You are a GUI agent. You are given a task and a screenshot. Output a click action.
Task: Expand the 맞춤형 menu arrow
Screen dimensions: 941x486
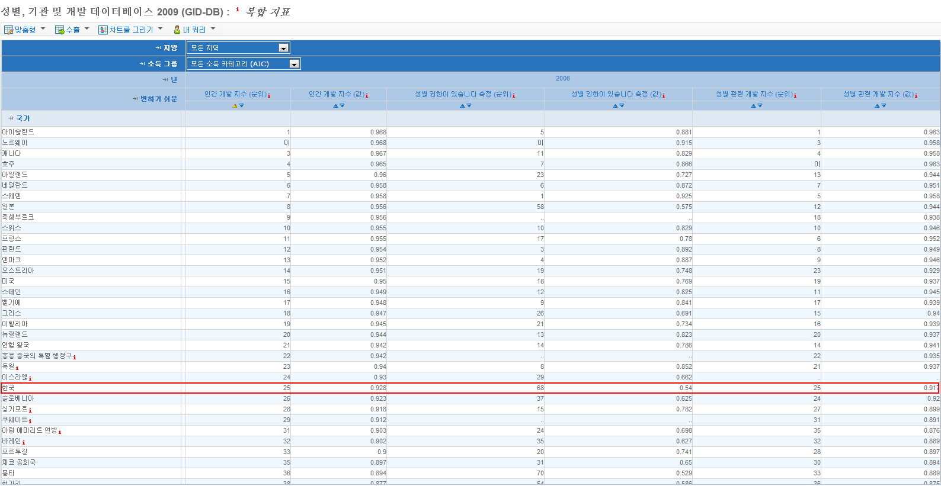click(x=43, y=28)
